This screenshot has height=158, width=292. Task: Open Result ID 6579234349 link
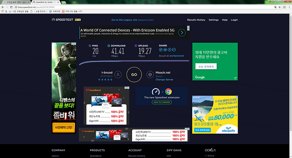176,56
